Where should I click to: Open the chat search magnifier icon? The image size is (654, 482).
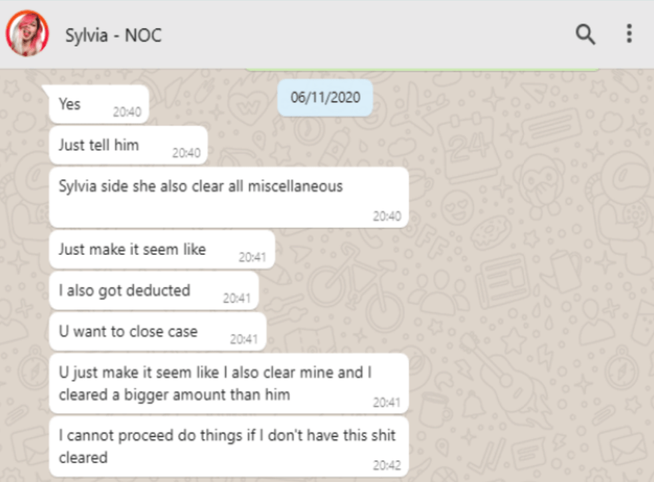coord(585,34)
